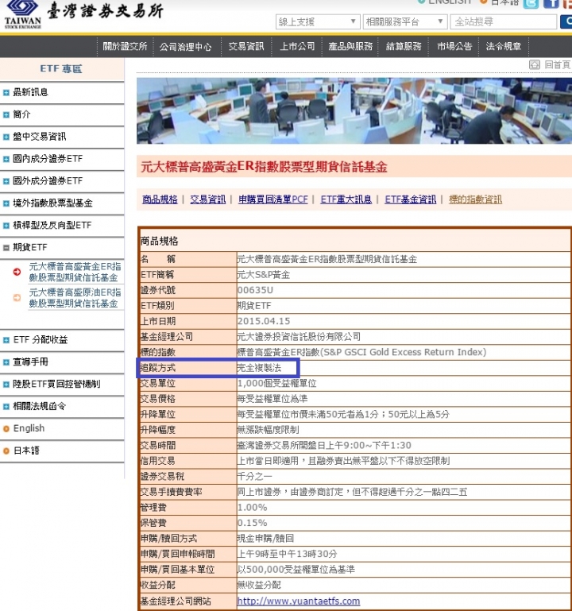Click plus icon next to ETF 分配收益
Viewport: 572px width, 611px height.
pos(6,340)
